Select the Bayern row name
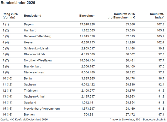The height and width of the screenshot is (122, 167). [x=29, y=24]
